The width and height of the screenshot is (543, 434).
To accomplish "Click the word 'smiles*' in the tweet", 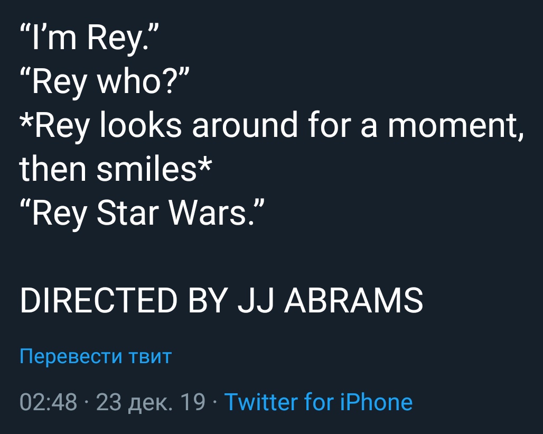I will click(x=154, y=169).
